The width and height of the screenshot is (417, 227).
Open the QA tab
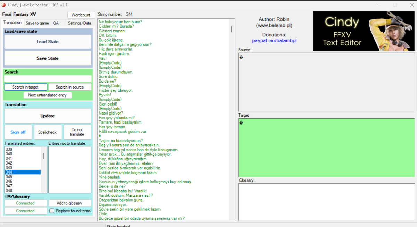click(56, 23)
